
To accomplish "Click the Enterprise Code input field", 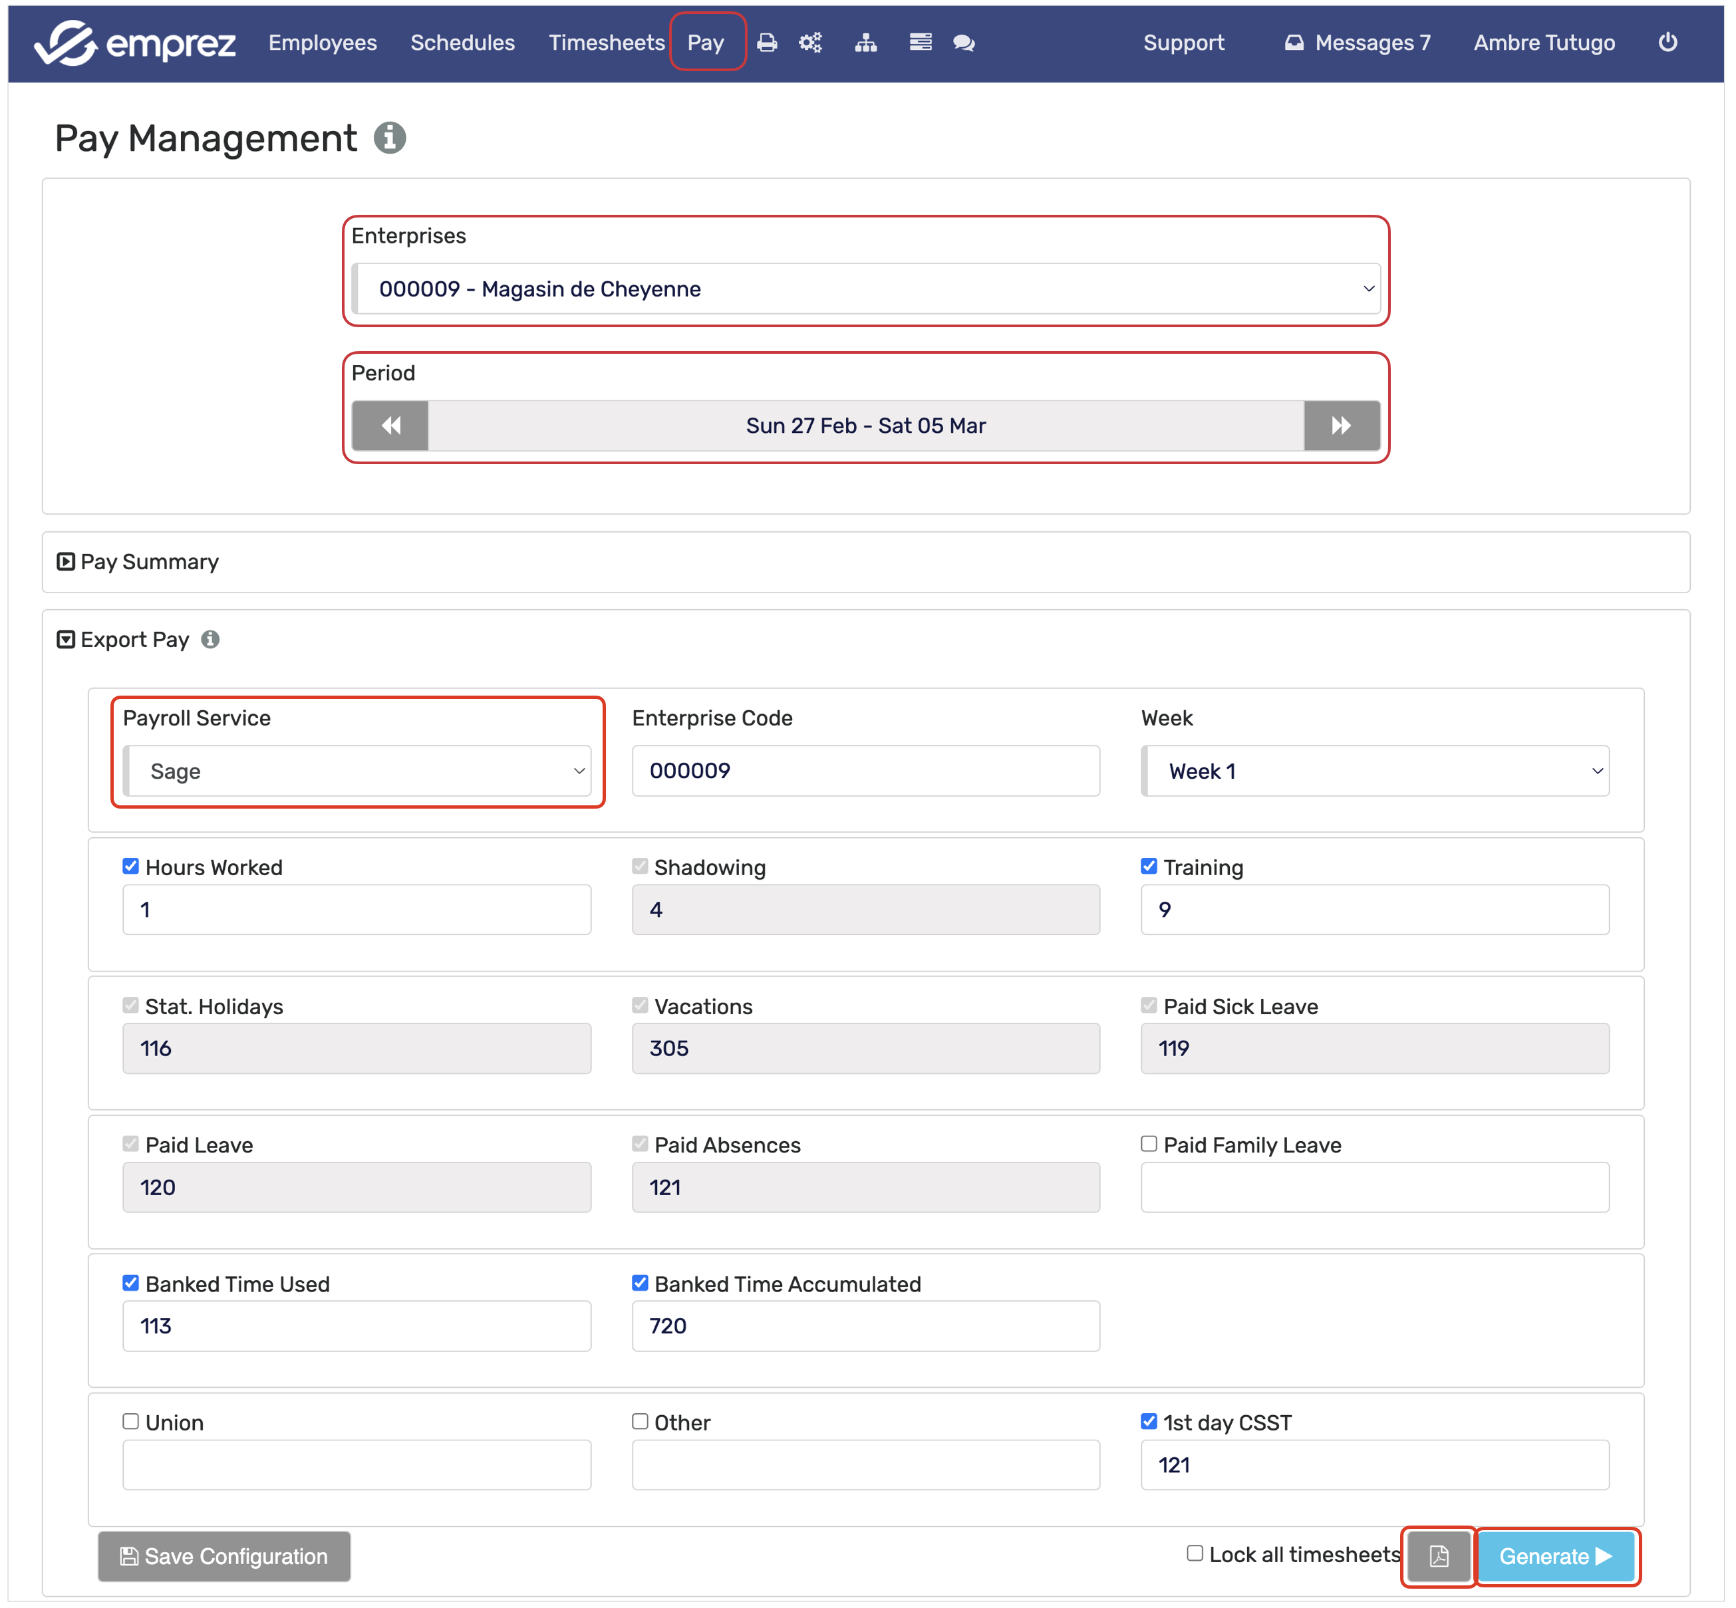I will (x=865, y=771).
